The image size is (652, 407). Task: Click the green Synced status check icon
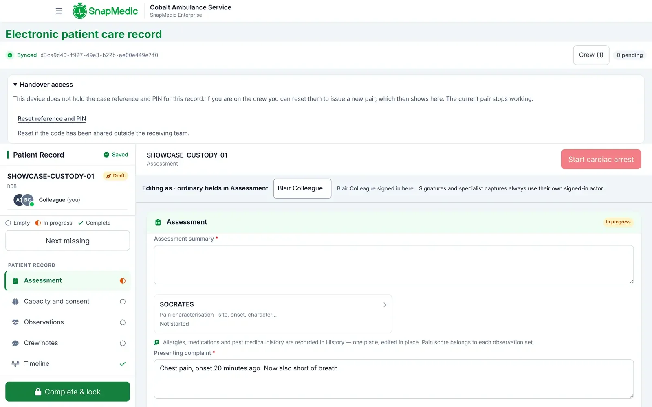pyautogui.click(x=10, y=55)
